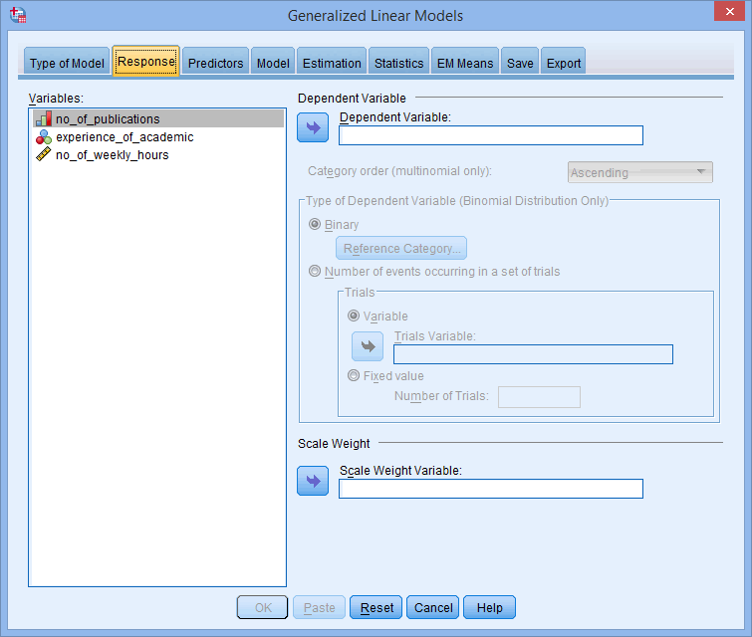Viewport: 752px width, 637px height.
Task: Open the Response tab
Action: [146, 62]
